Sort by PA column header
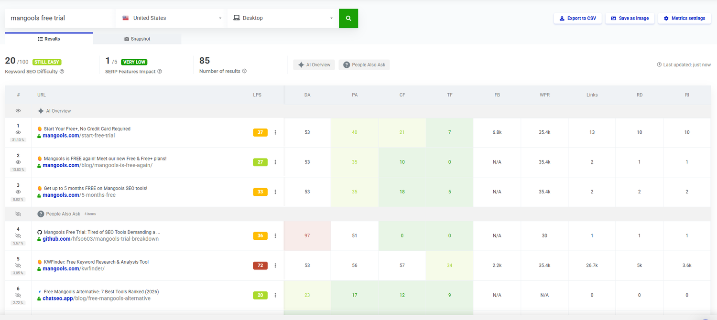This screenshot has width=717, height=320. click(x=355, y=95)
